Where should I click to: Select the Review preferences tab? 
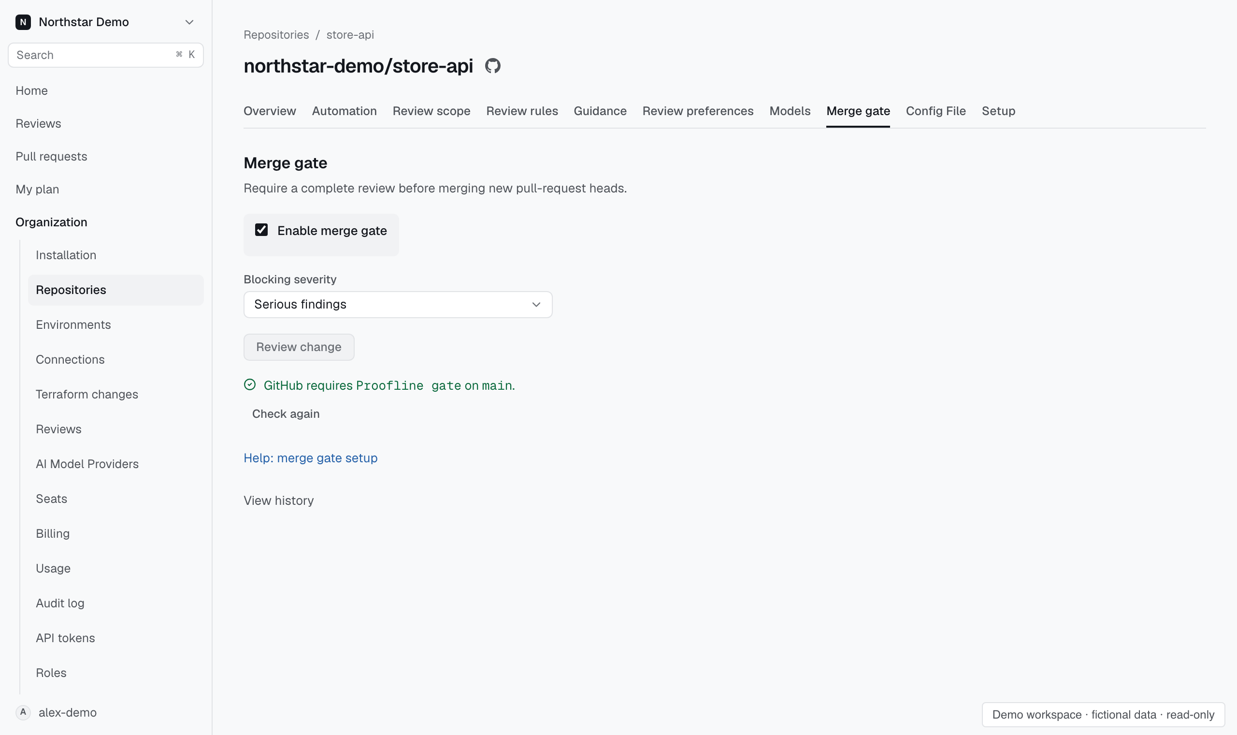(698, 111)
